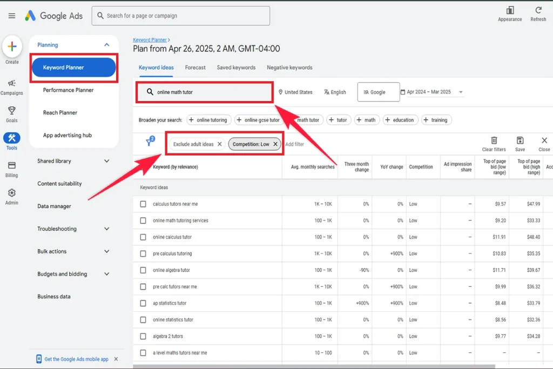Expand the Shared library section
553x369 pixels.
pos(73,160)
